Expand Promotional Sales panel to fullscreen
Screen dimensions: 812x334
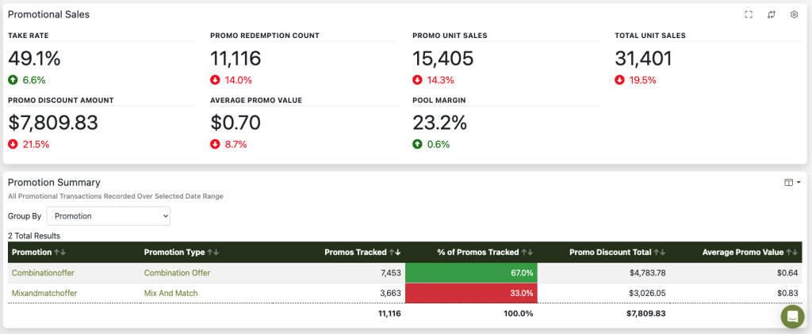point(749,14)
